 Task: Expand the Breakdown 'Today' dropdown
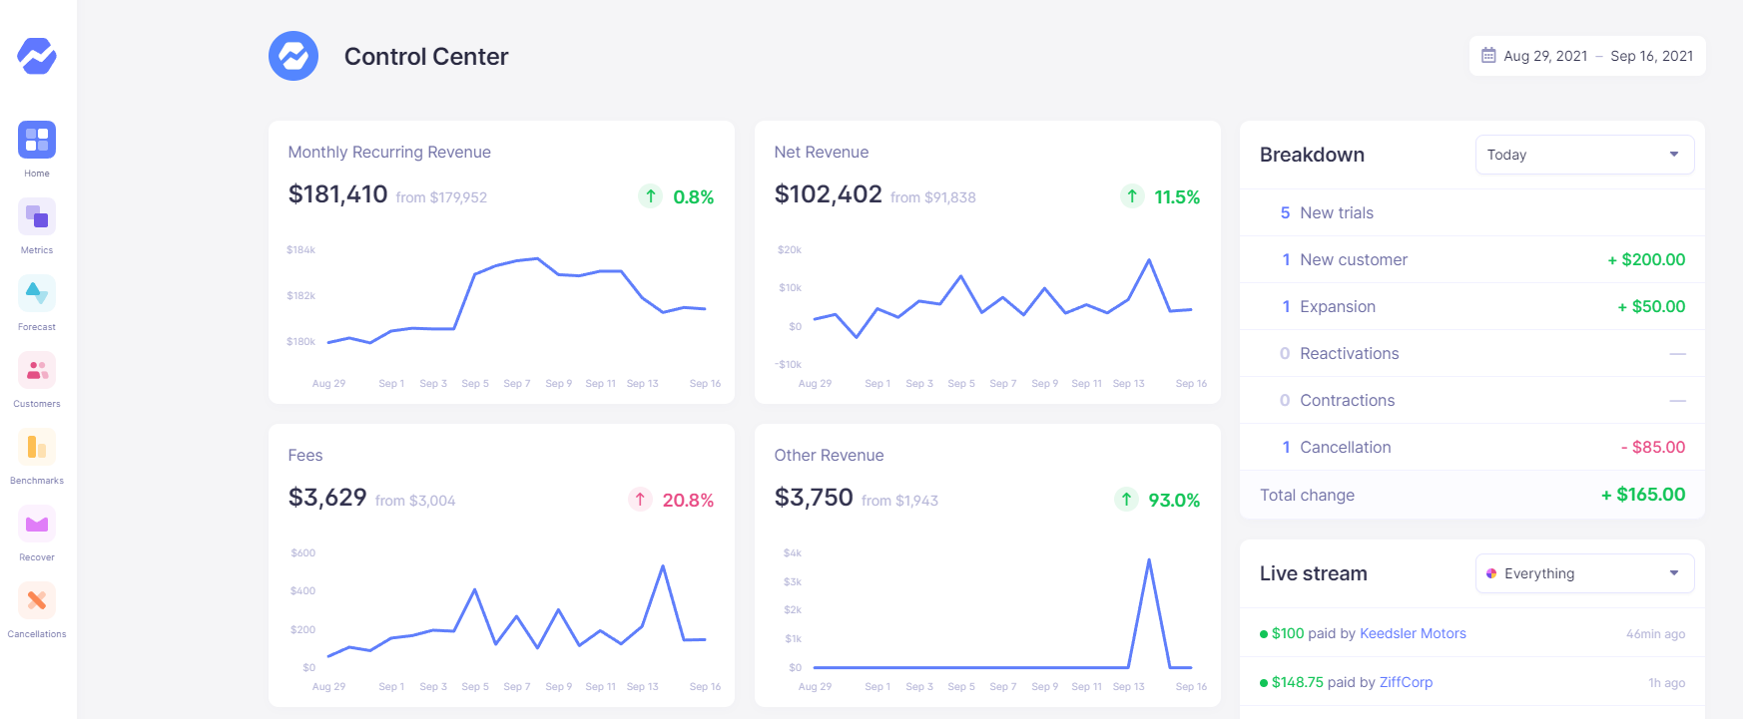[x=1584, y=155]
